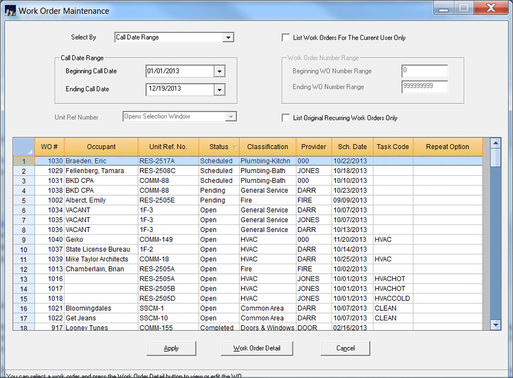This screenshot has width=513, height=378.
Task: Click the RES-2508C unit reference cell
Action: click(168, 171)
